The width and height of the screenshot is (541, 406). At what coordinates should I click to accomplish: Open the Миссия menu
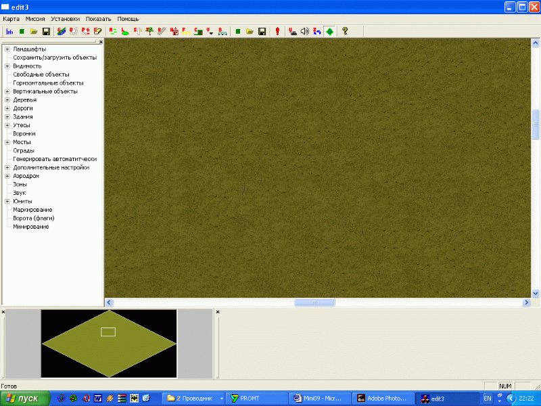coord(35,19)
